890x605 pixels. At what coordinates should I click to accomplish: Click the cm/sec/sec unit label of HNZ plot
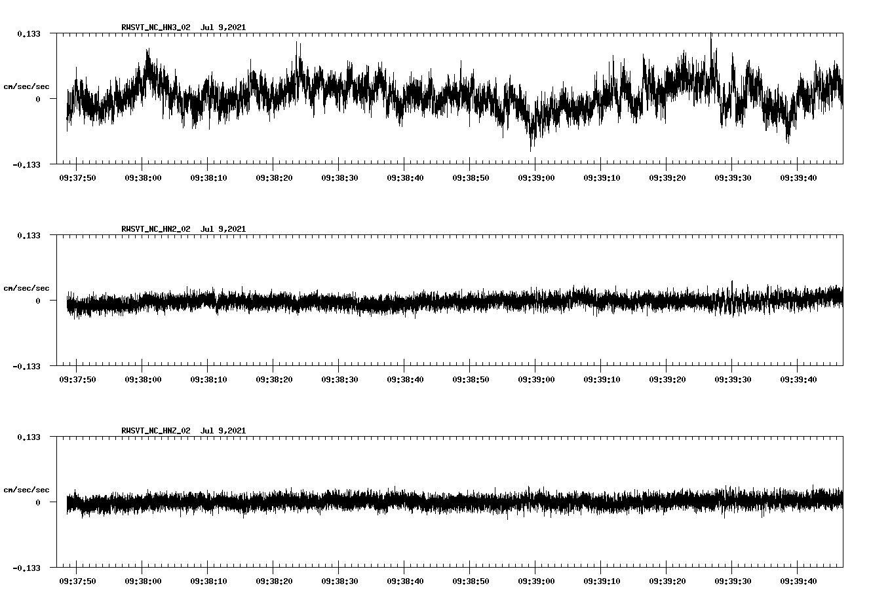coord(26,490)
